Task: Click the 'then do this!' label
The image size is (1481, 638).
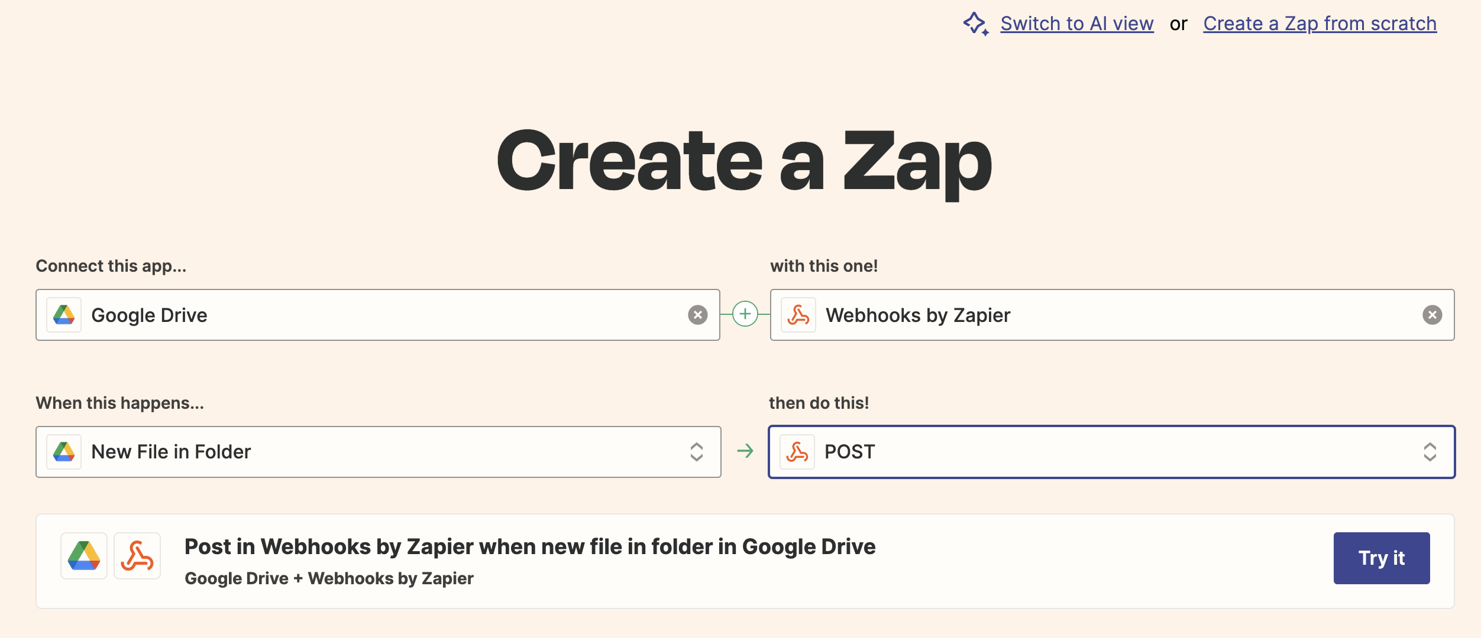Action: [x=819, y=403]
